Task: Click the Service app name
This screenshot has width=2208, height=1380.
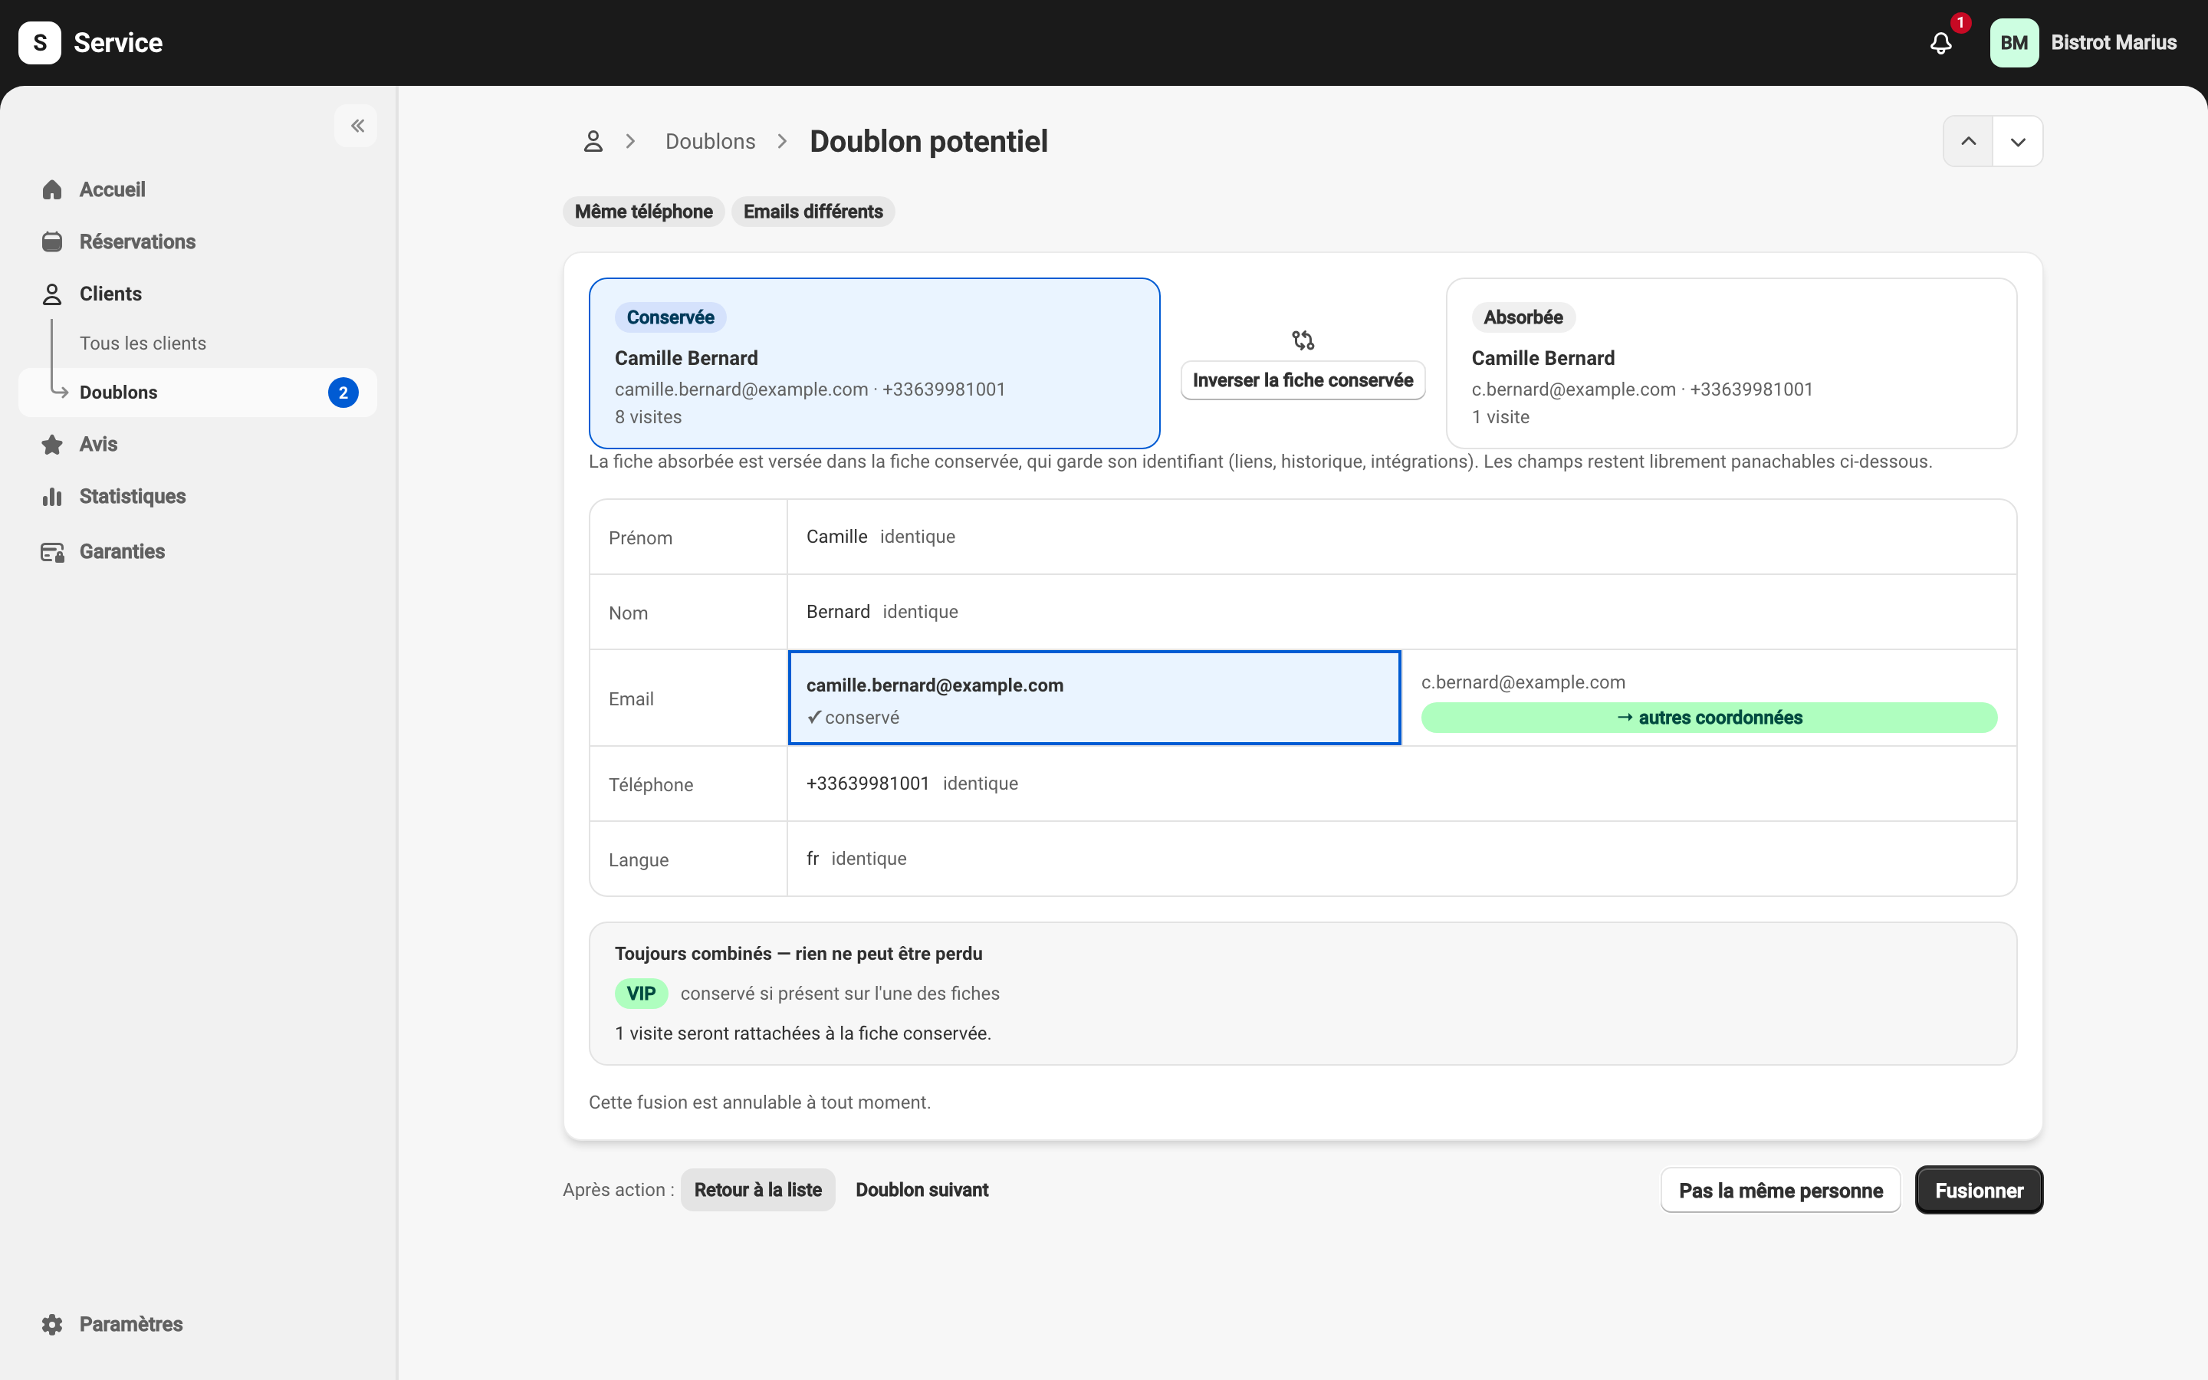Action: click(118, 43)
